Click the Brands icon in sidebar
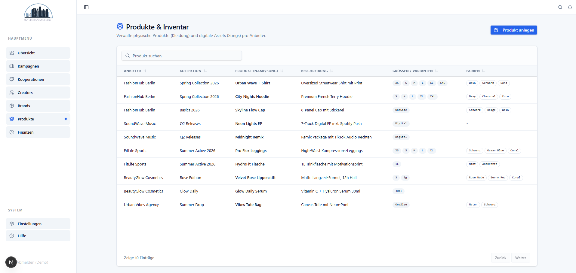Image resolution: width=576 pixels, height=273 pixels. 11,106
